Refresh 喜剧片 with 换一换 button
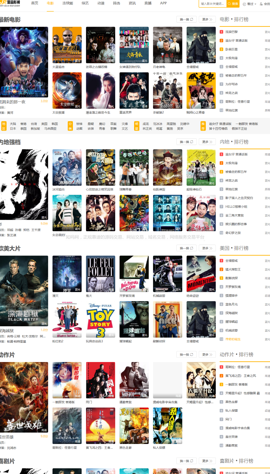 pyautogui.click(x=186, y=461)
